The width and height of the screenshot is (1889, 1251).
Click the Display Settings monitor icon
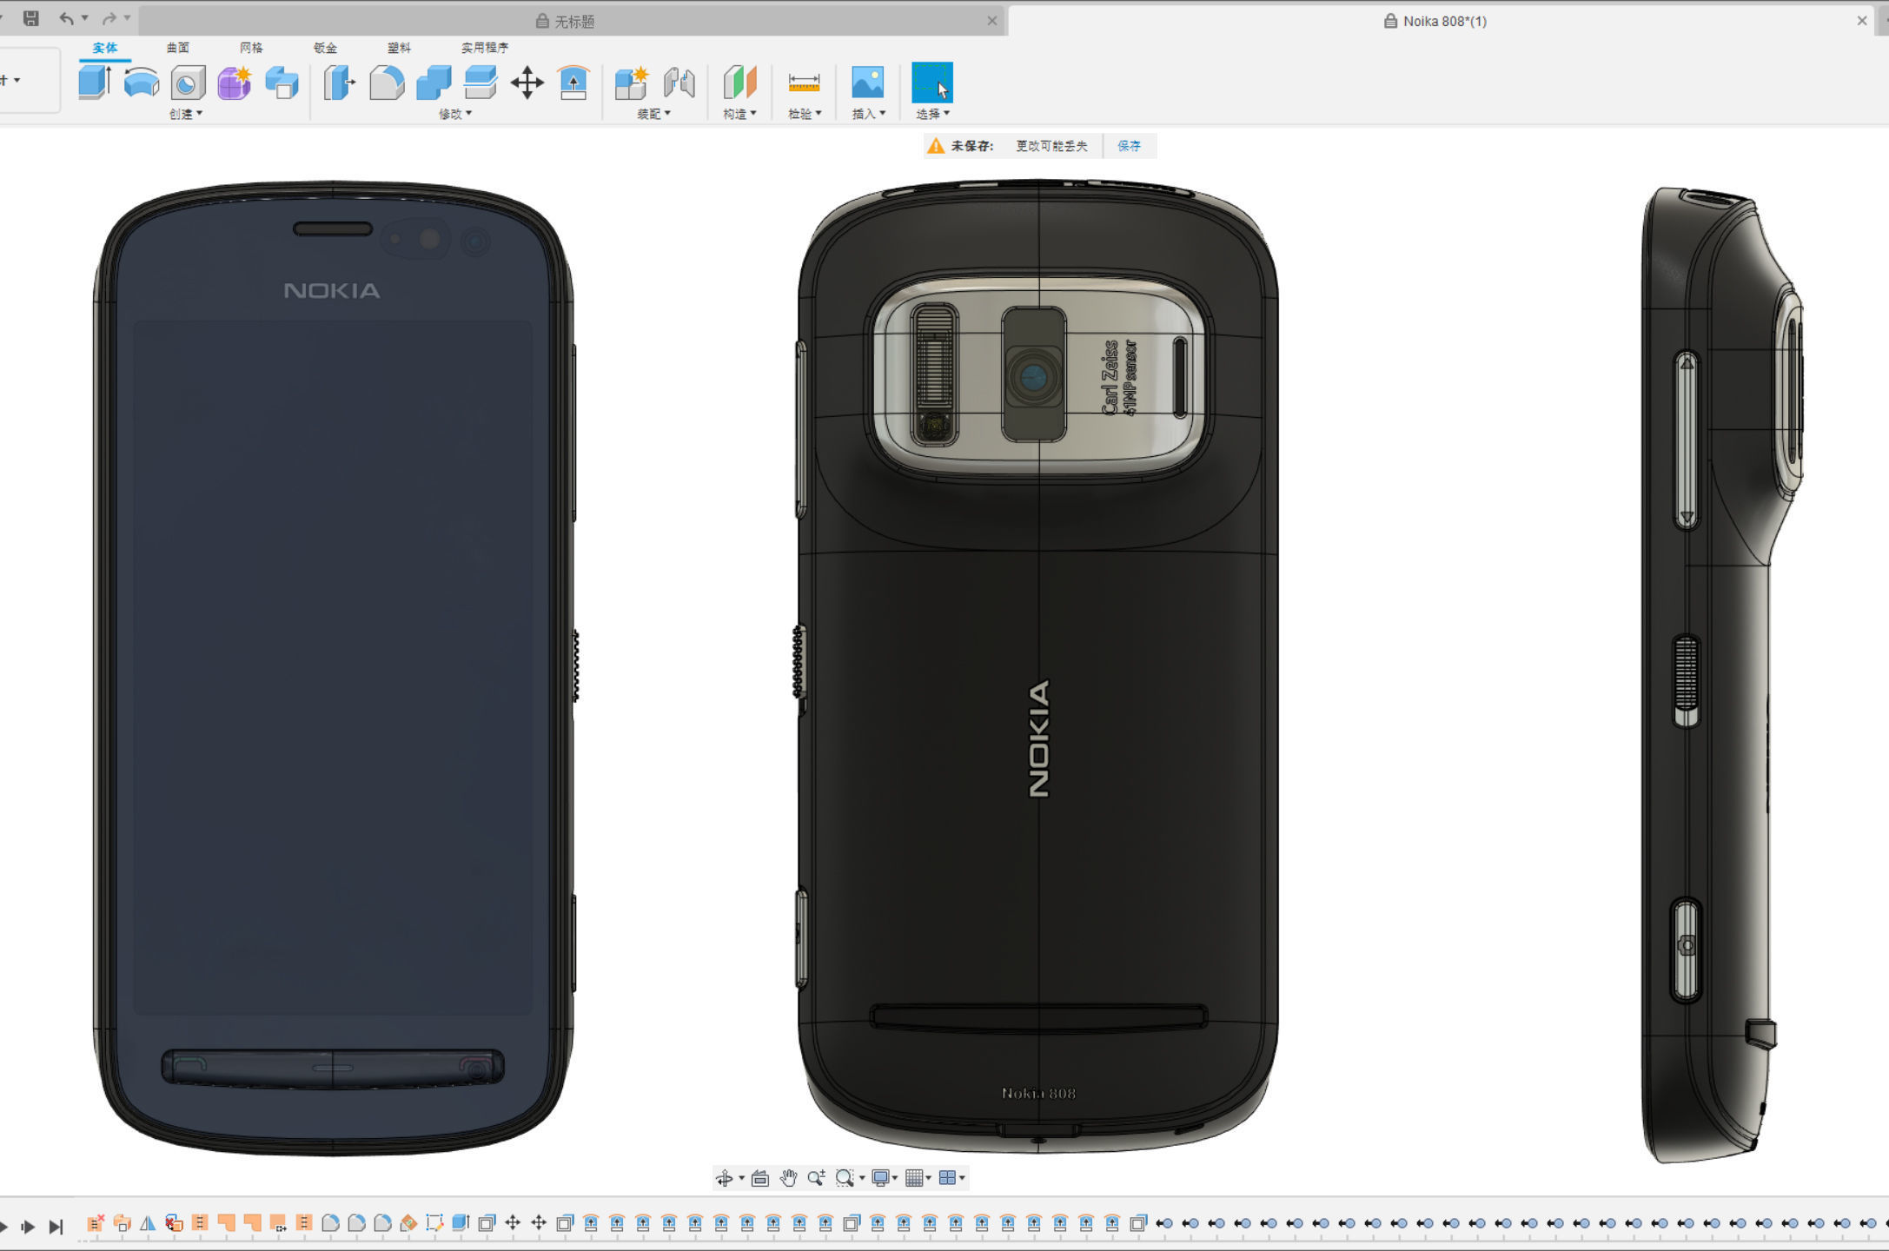coord(880,1178)
